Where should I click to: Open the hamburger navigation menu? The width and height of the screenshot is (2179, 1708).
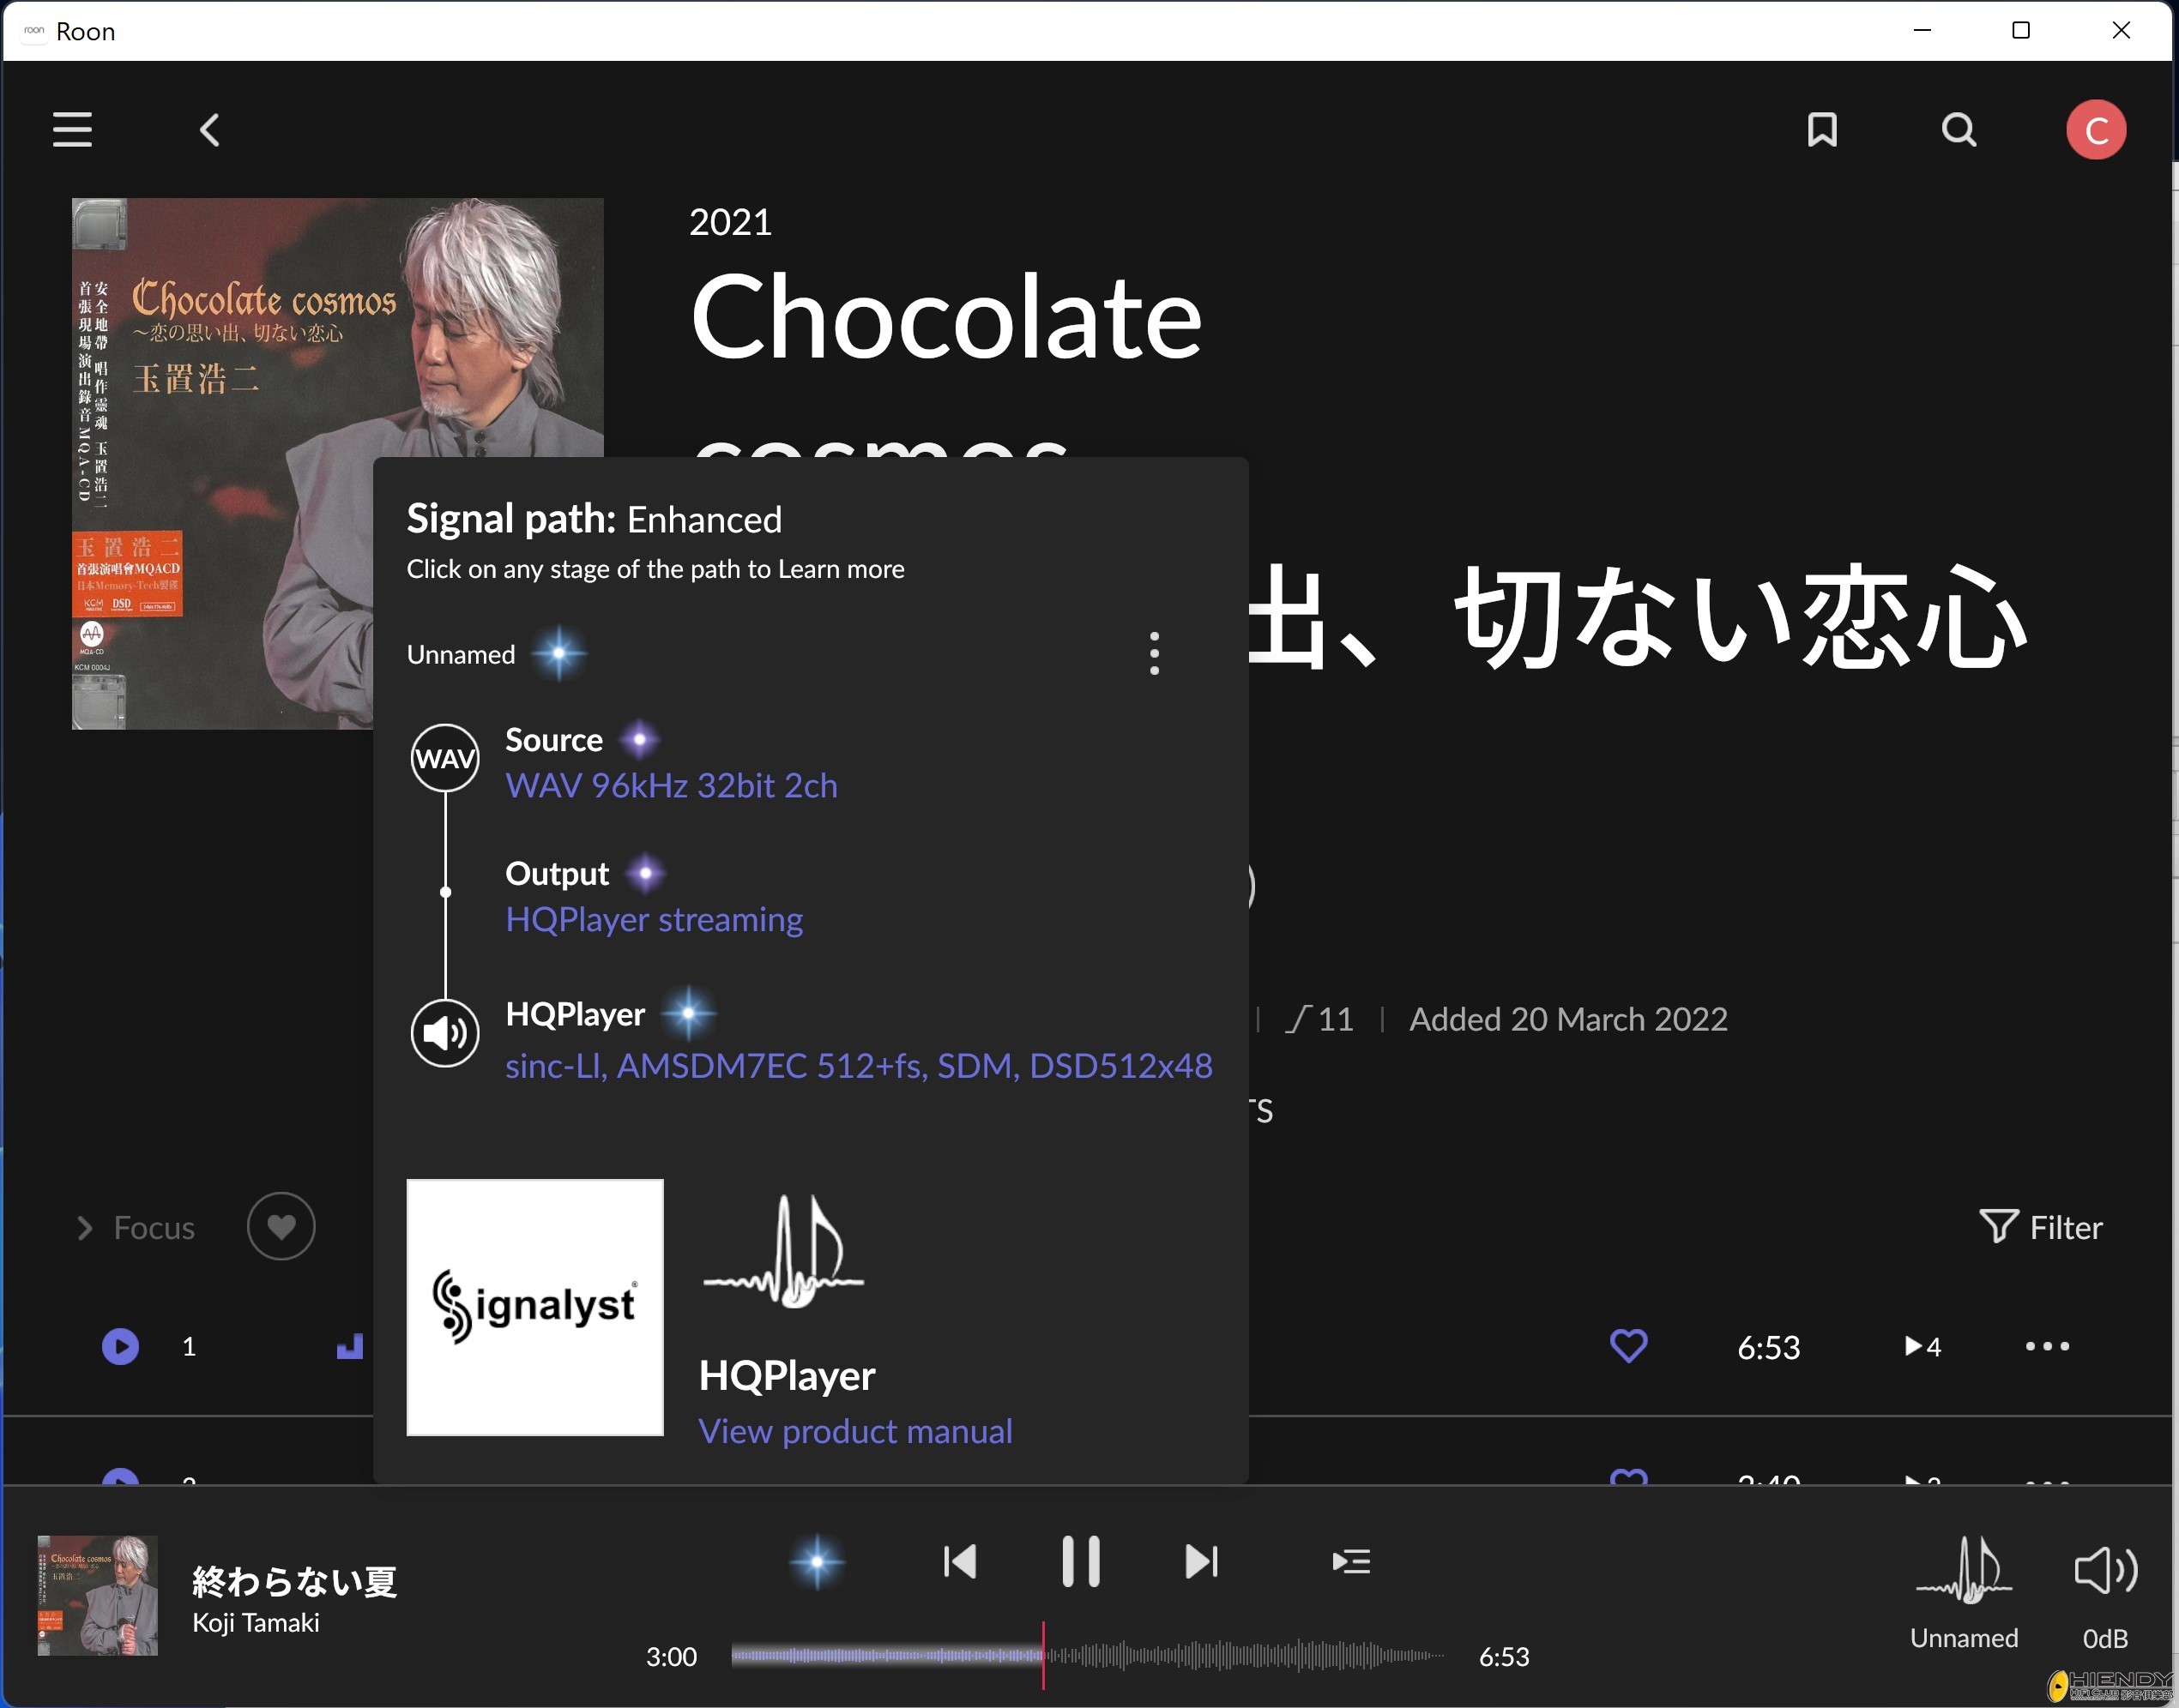click(71, 129)
